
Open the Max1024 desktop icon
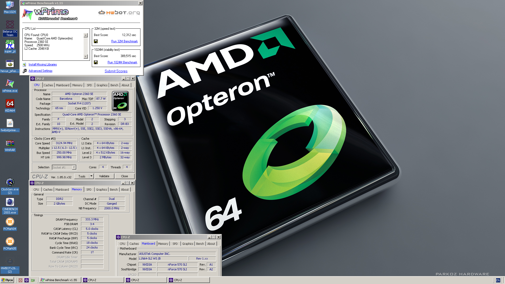pyautogui.click(x=10, y=7)
